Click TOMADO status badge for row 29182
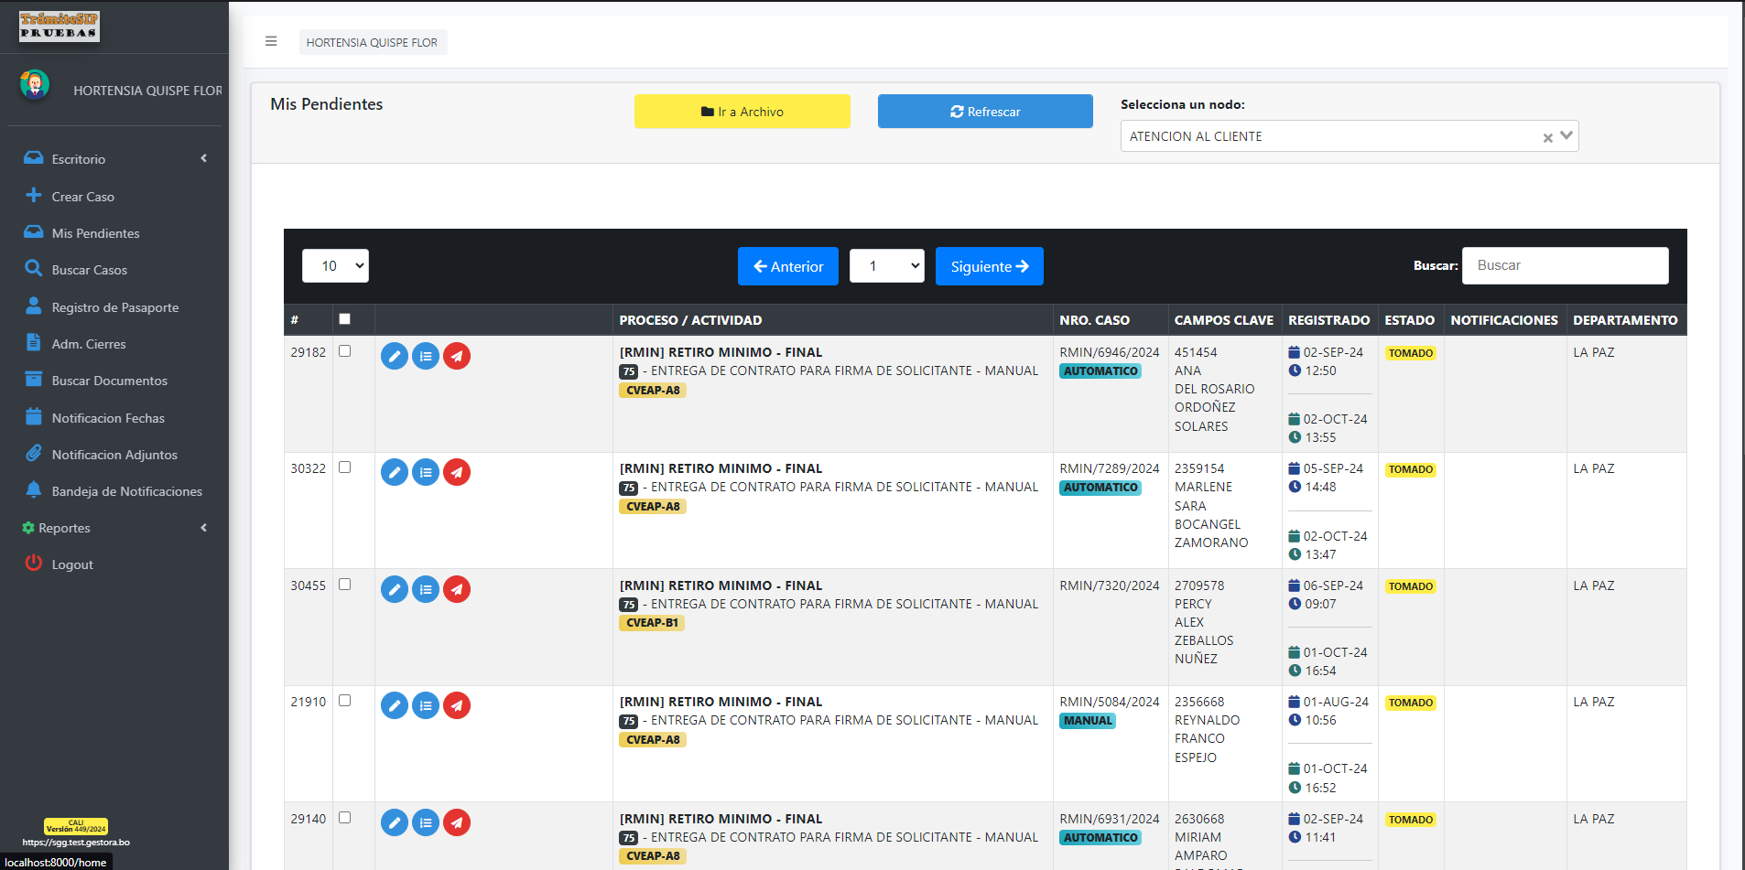 click(1410, 353)
